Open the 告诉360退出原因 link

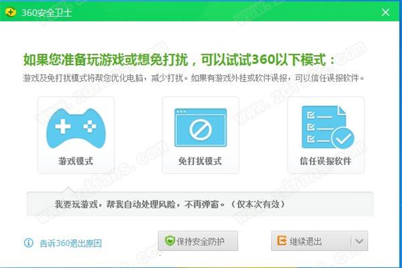[x=70, y=243]
